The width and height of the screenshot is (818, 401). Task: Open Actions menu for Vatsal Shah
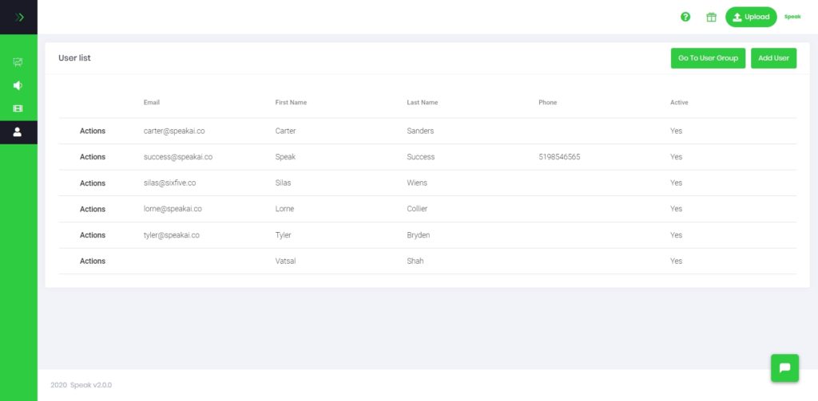tap(93, 261)
